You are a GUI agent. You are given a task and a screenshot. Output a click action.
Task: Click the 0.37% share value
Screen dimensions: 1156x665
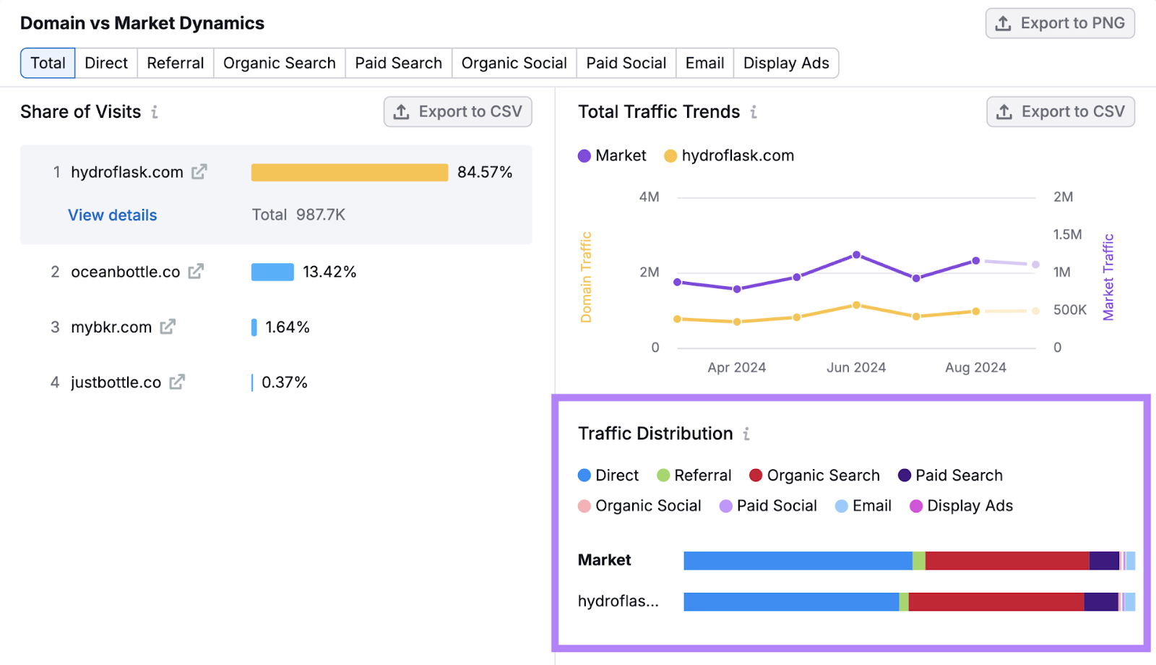click(x=285, y=382)
